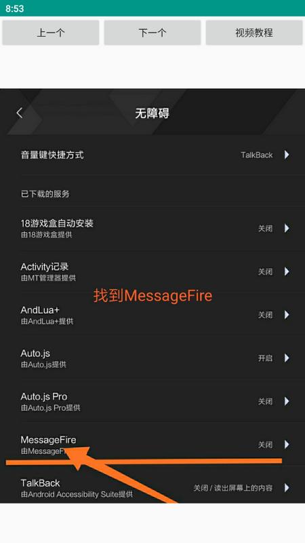
Task: Toggle the 关闭 status for MessageFire
Action: point(265,445)
